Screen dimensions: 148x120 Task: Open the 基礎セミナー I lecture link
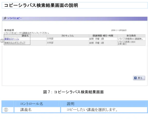coord(12,39)
